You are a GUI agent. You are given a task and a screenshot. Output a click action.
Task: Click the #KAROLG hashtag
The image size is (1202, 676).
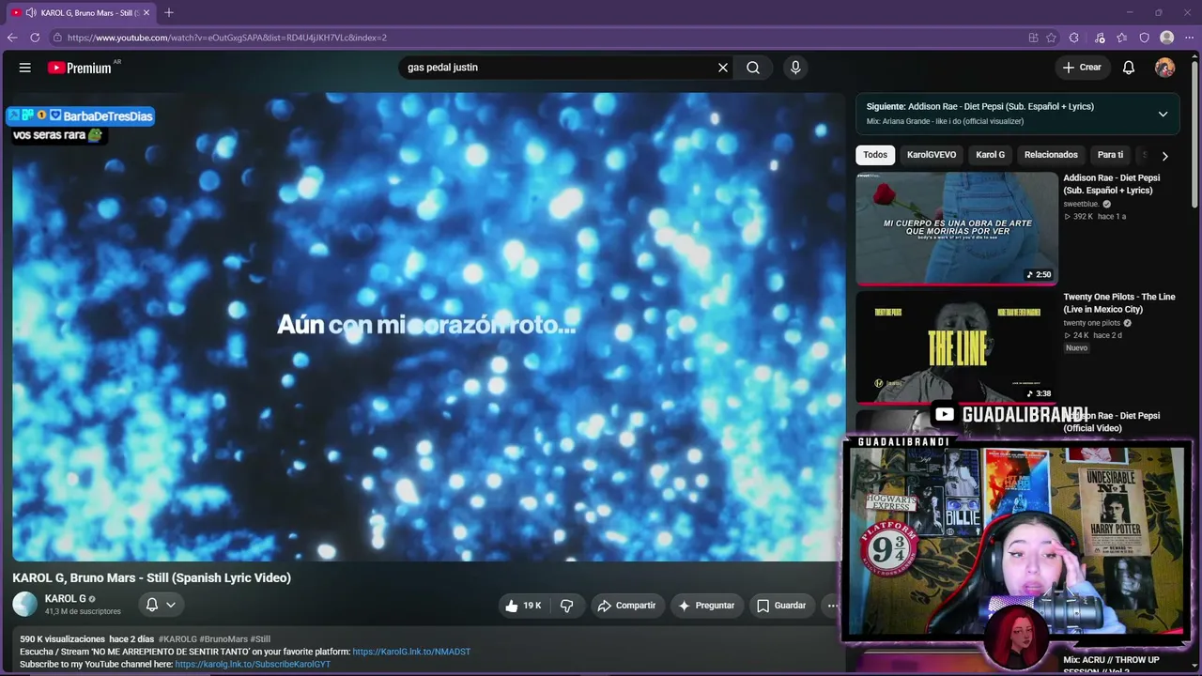(x=177, y=639)
